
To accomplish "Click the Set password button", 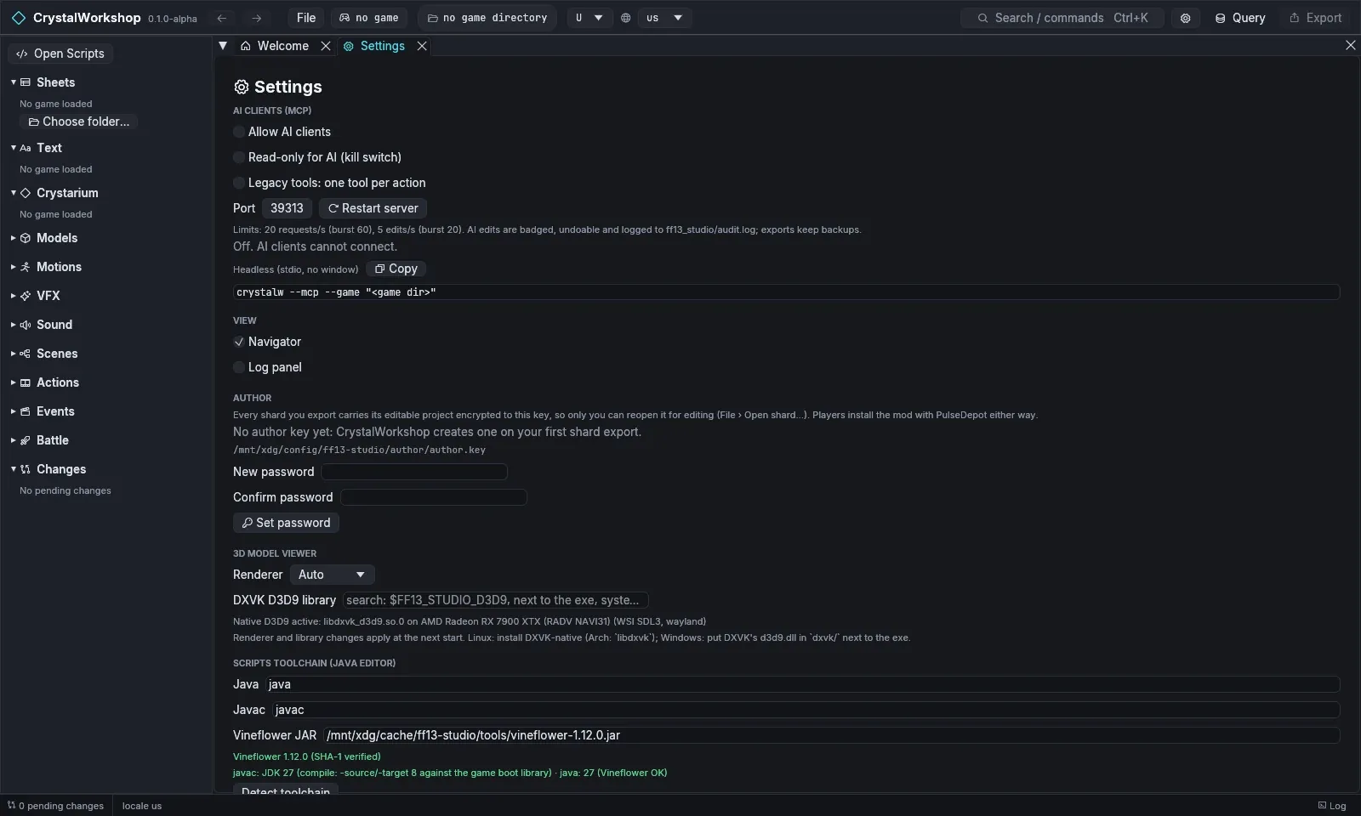I will pos(286,523).
